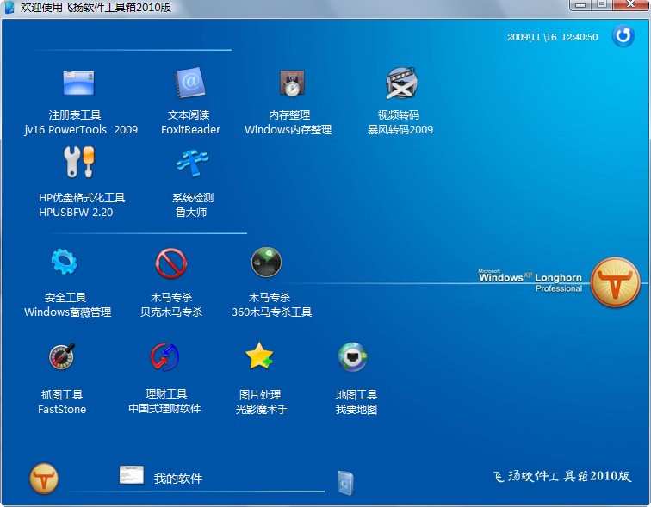This screenshot has width=651, height=507.
Task: Open the jv16 PowerTools registry tool icon
Action: [x=79, y=83]
